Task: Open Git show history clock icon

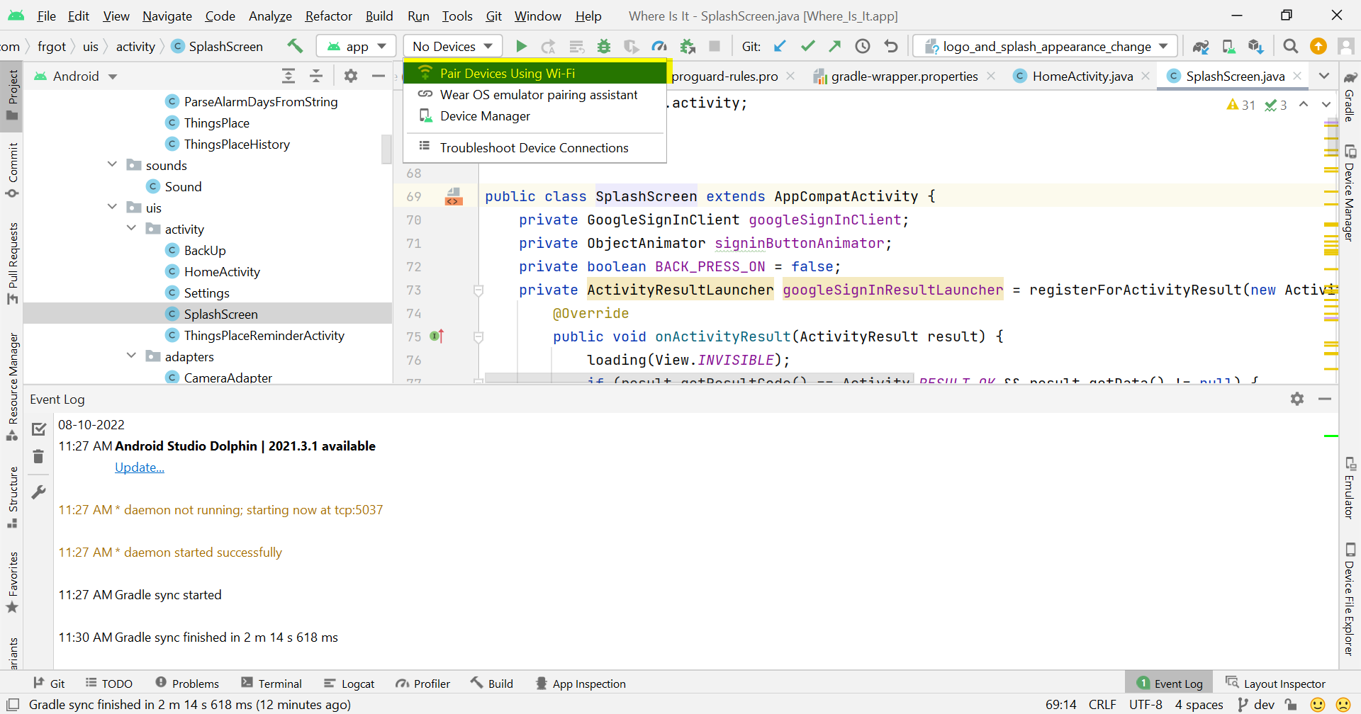Action: (863, 47)
